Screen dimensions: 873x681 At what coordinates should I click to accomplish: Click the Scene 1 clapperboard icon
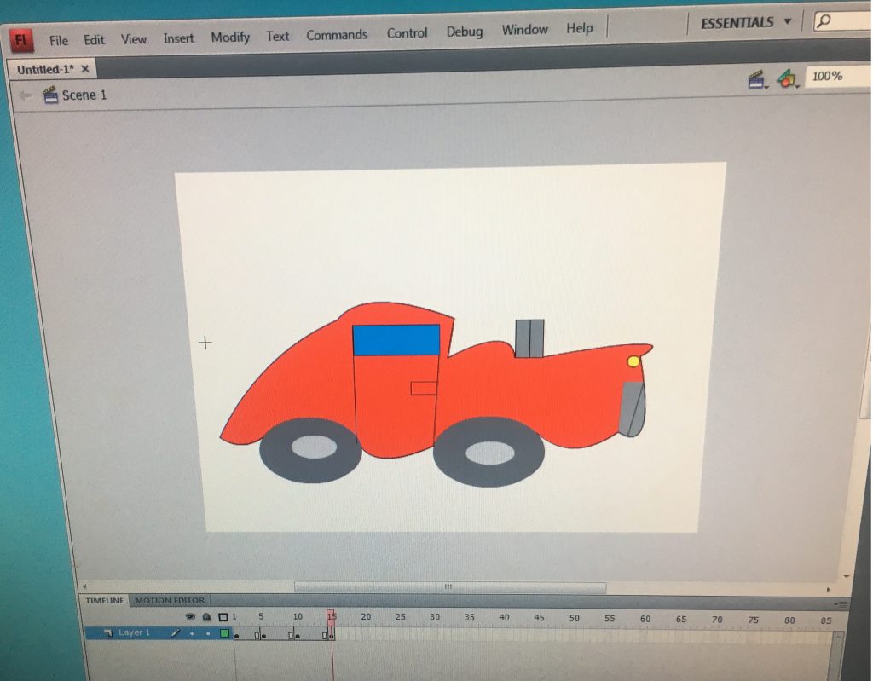click(50, 95)
